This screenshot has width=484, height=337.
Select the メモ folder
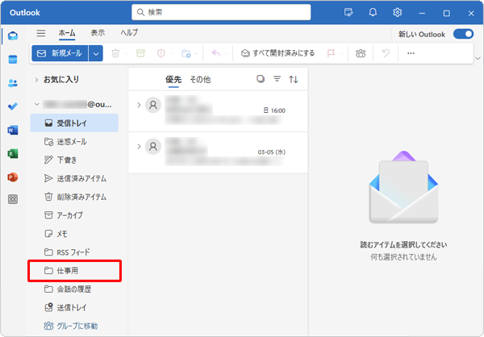point(74,234)
